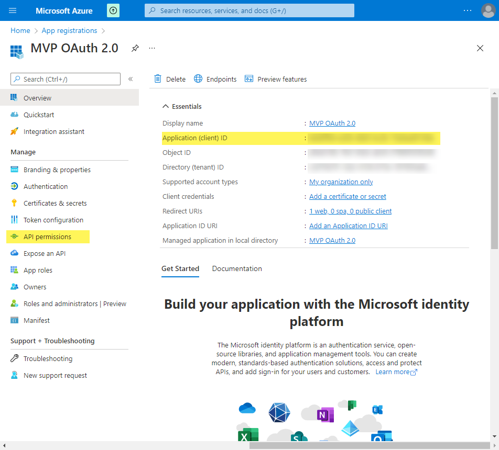Click the vertical scrollbar thumb of the content pane
499x450 pixels.
494,173
